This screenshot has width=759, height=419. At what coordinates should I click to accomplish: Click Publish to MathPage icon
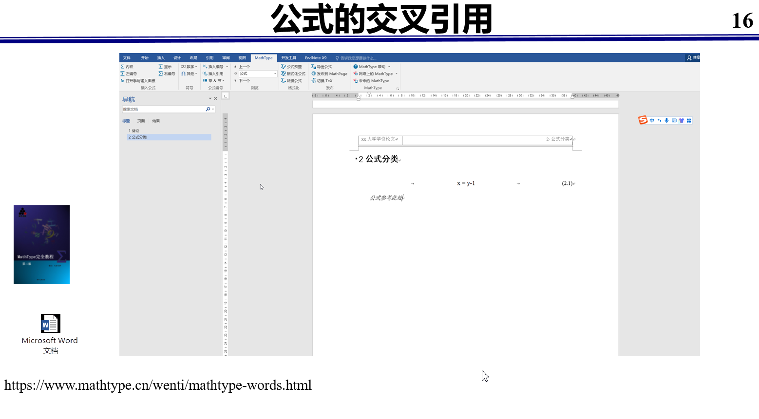330,73
